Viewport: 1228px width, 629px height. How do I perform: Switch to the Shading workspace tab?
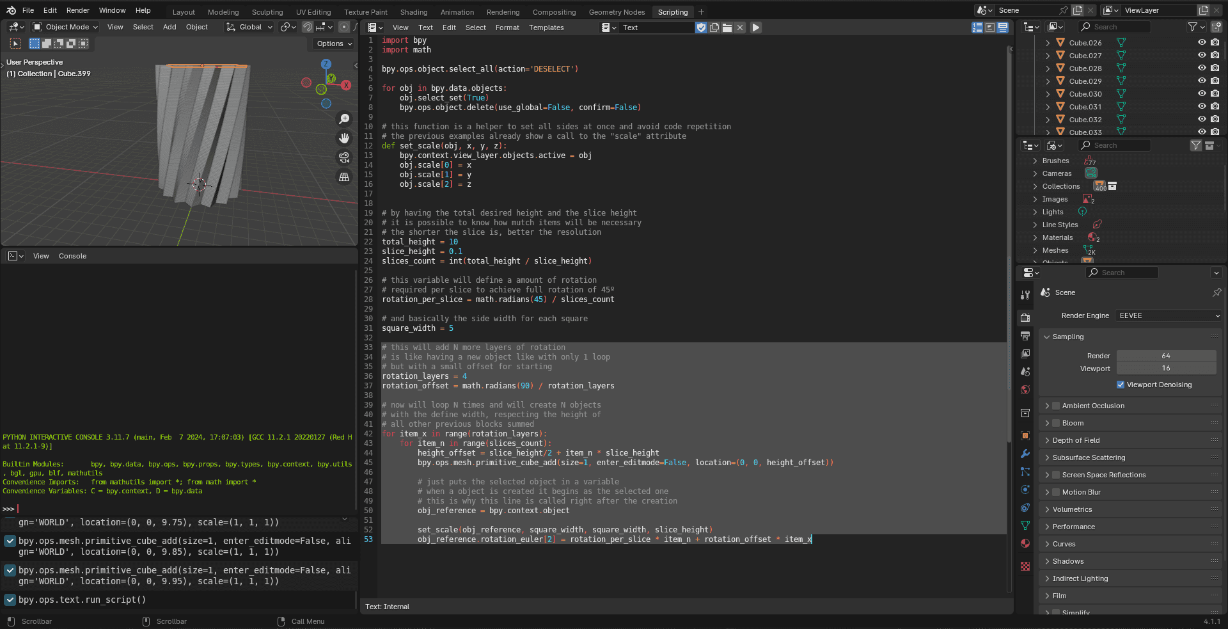coord(413,12)
